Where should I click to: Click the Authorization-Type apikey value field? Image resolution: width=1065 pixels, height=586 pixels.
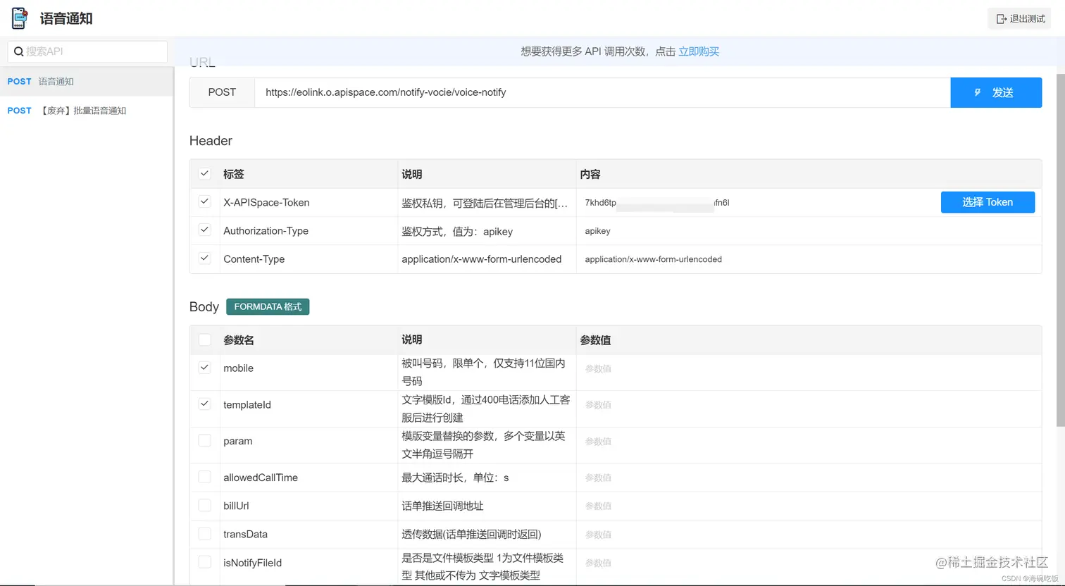coord(809,231)
